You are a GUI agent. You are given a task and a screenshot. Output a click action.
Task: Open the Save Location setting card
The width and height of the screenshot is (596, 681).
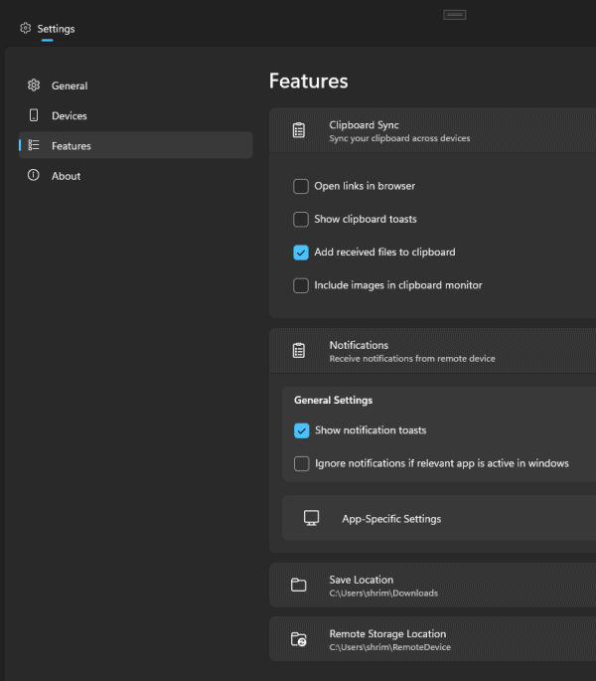(x=433, y=585)
